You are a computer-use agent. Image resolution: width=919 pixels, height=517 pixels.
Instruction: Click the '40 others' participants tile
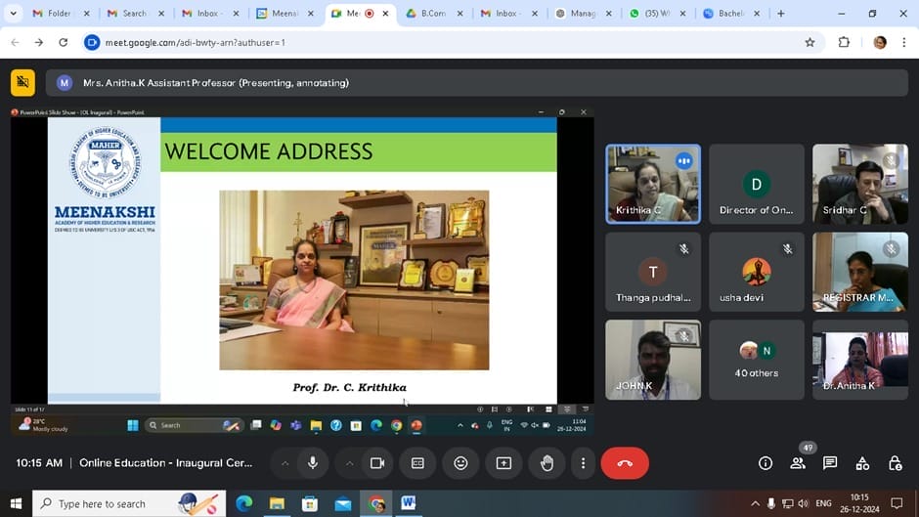click(x=757, y=360)
